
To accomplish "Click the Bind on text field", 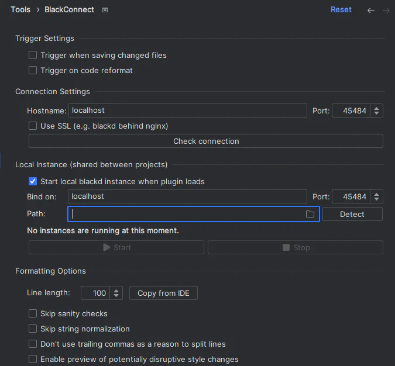I will click(187, 197).
